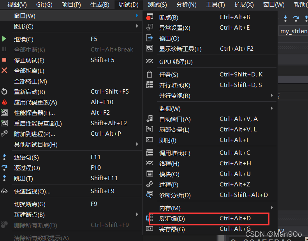Viewport: 308px width, 241px height.
Task: Click the Attach to Process gears icon
Action: [x=4, y=133]
